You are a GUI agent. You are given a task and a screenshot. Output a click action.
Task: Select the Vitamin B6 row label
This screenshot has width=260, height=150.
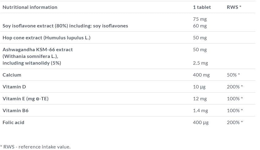click(x=16, y=111)
